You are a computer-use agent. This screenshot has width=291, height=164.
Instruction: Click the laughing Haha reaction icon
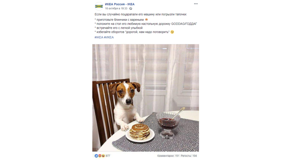pos(103,156)
